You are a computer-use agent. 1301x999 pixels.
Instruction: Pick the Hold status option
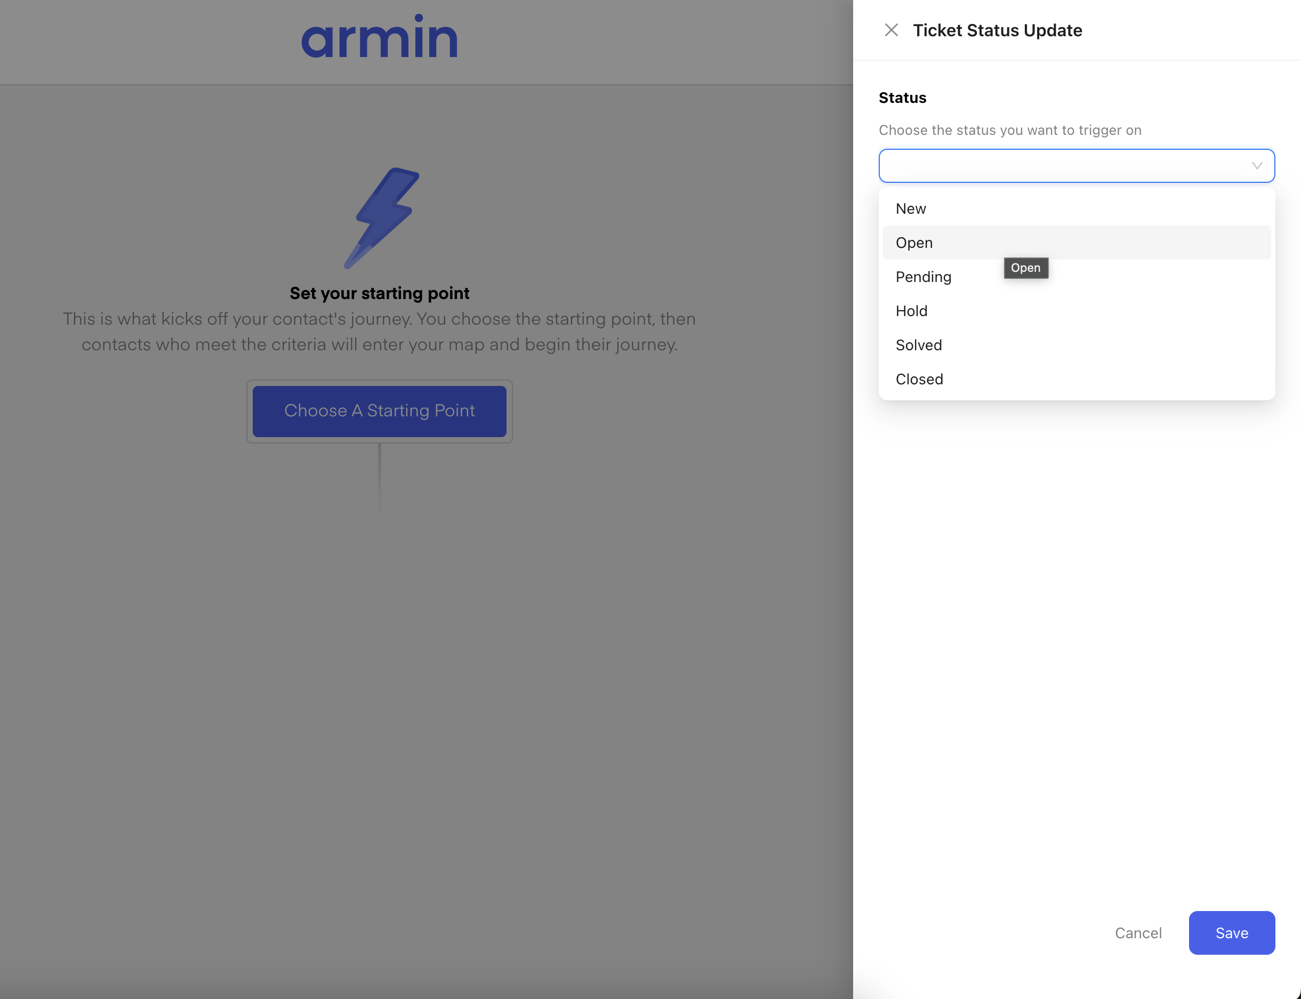(x=911, y=311)
